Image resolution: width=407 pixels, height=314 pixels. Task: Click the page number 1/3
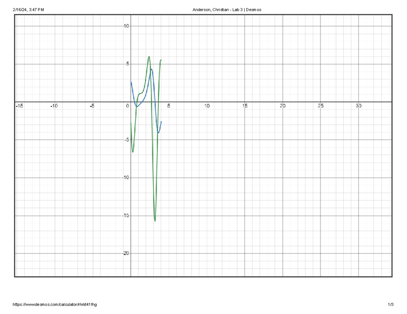pos(390,304)
